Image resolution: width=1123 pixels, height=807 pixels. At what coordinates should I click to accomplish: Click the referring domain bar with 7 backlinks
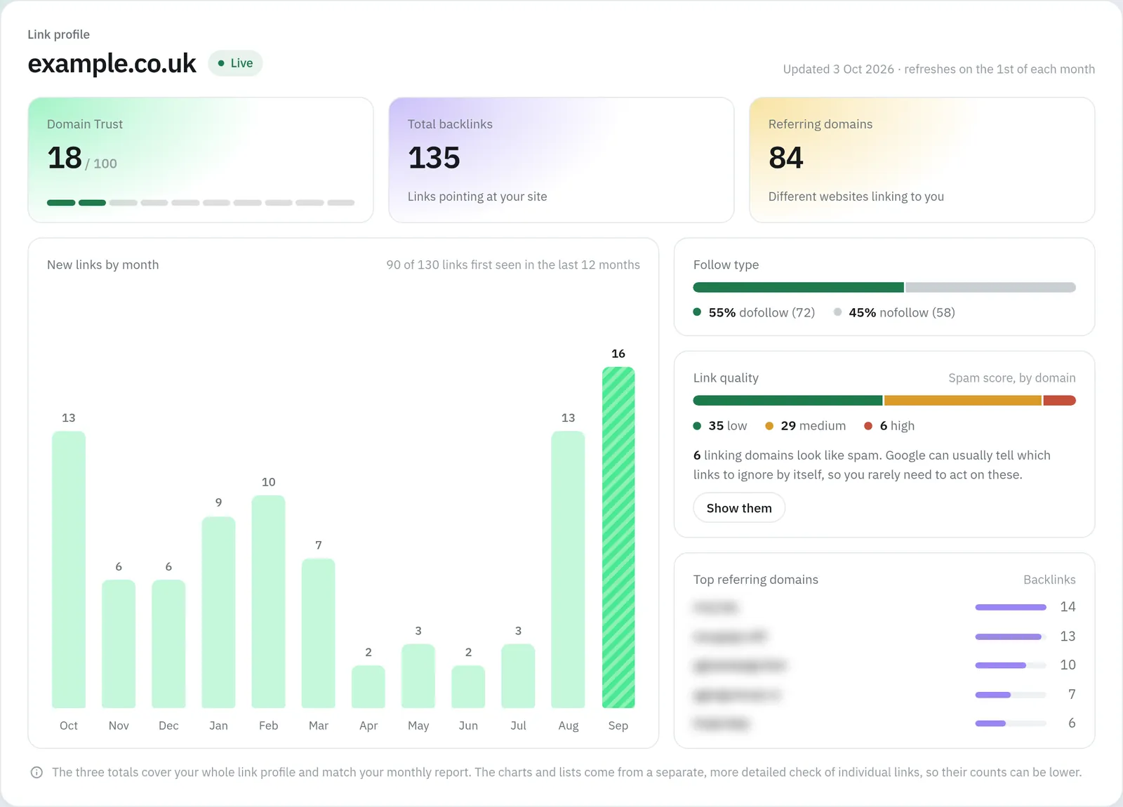click(1011, 695)
